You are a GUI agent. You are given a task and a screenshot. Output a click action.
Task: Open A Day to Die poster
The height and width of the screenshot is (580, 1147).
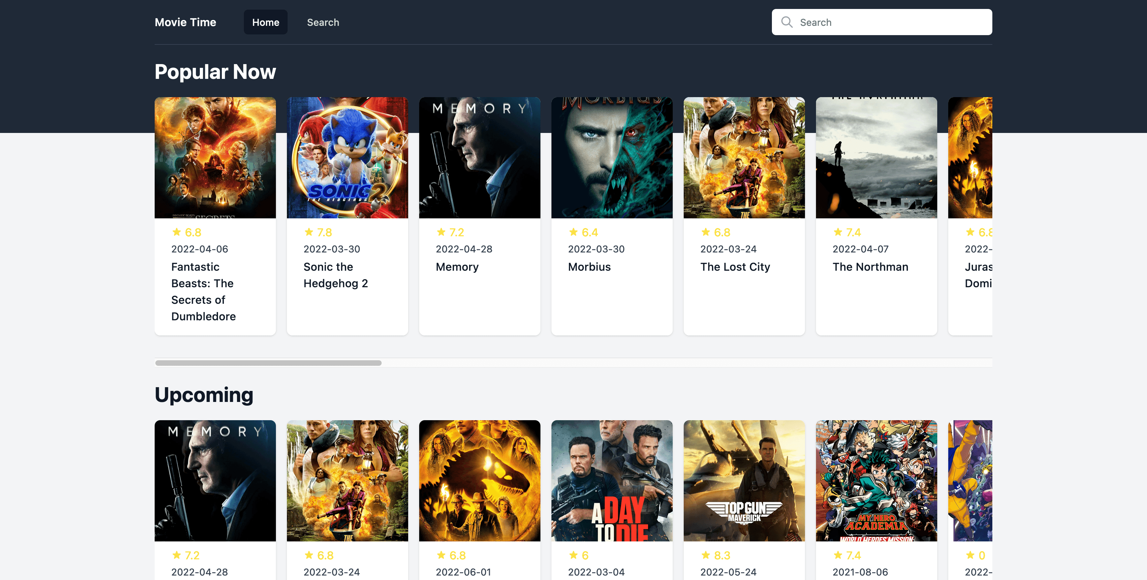coord(612,481)
